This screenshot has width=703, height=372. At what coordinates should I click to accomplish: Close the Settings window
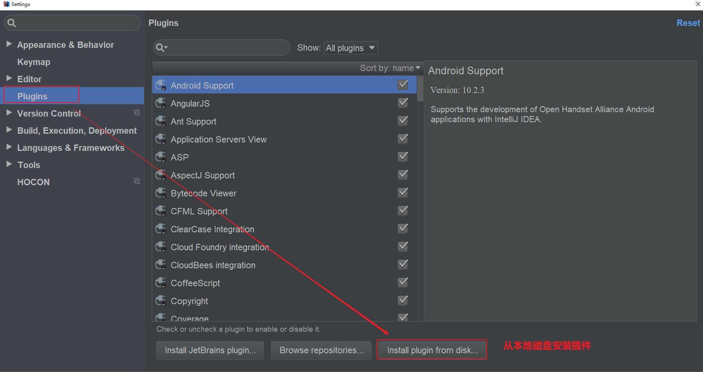pyautogui.click(x=698, y=4)
